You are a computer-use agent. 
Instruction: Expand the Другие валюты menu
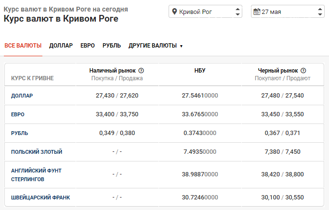click(x=156, y=46)
